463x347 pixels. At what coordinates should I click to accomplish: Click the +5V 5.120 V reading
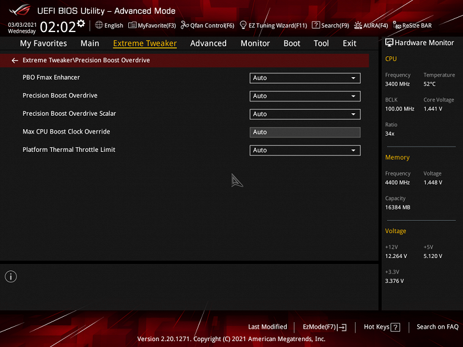tap(433, 256)
